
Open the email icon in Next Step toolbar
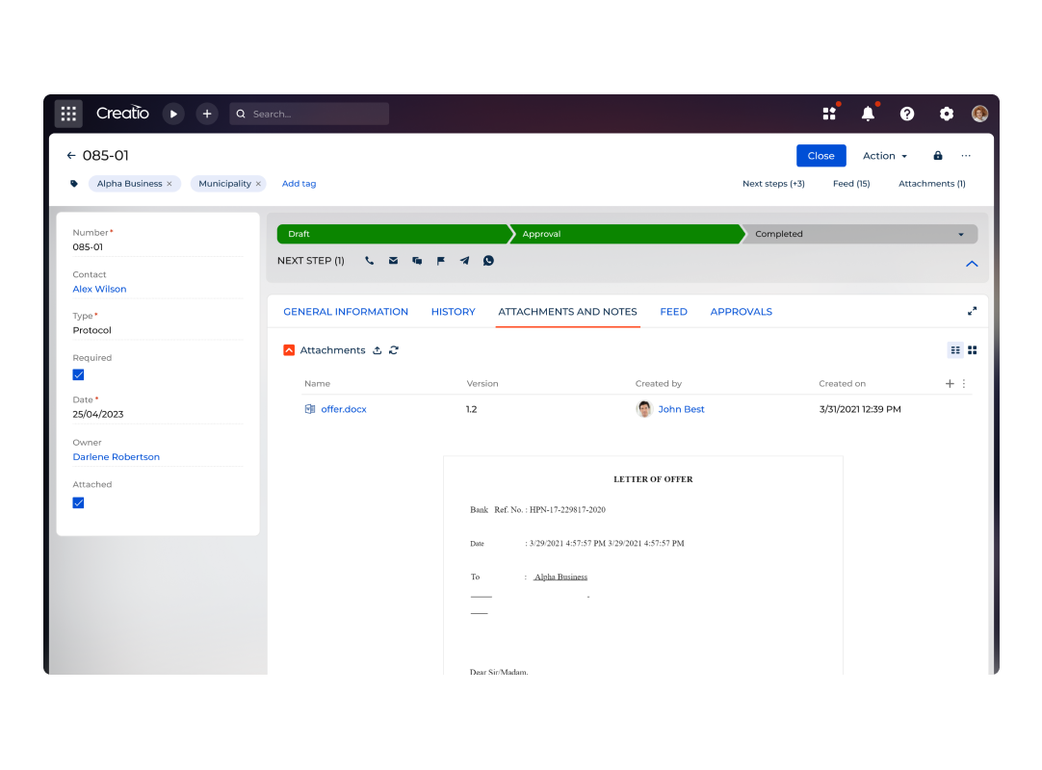point(393,260)
